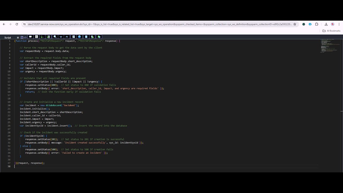
Task: Toggle comment using the speech bubble icon
Action: (30, 37)
